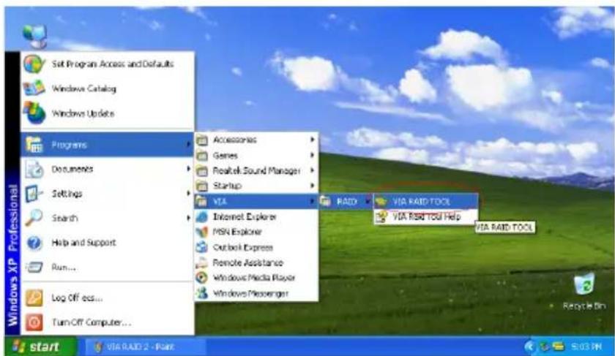Select the Turn Off Computer... label
The image size is (615, 356).
91,322
